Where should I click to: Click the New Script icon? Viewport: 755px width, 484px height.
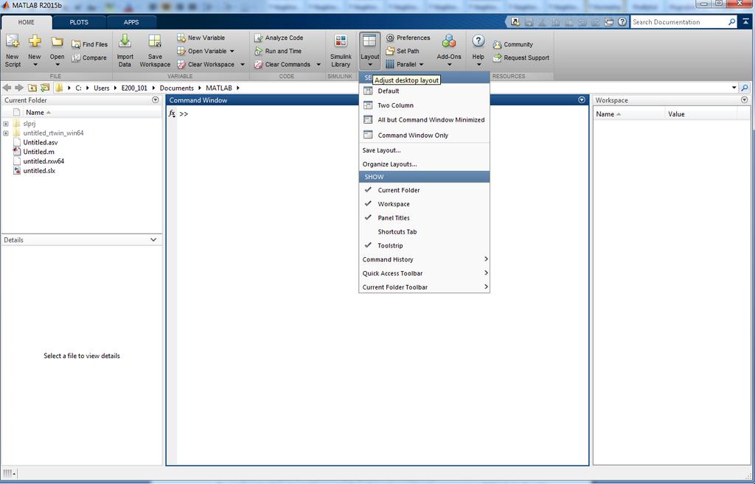[x=13, y=41]
